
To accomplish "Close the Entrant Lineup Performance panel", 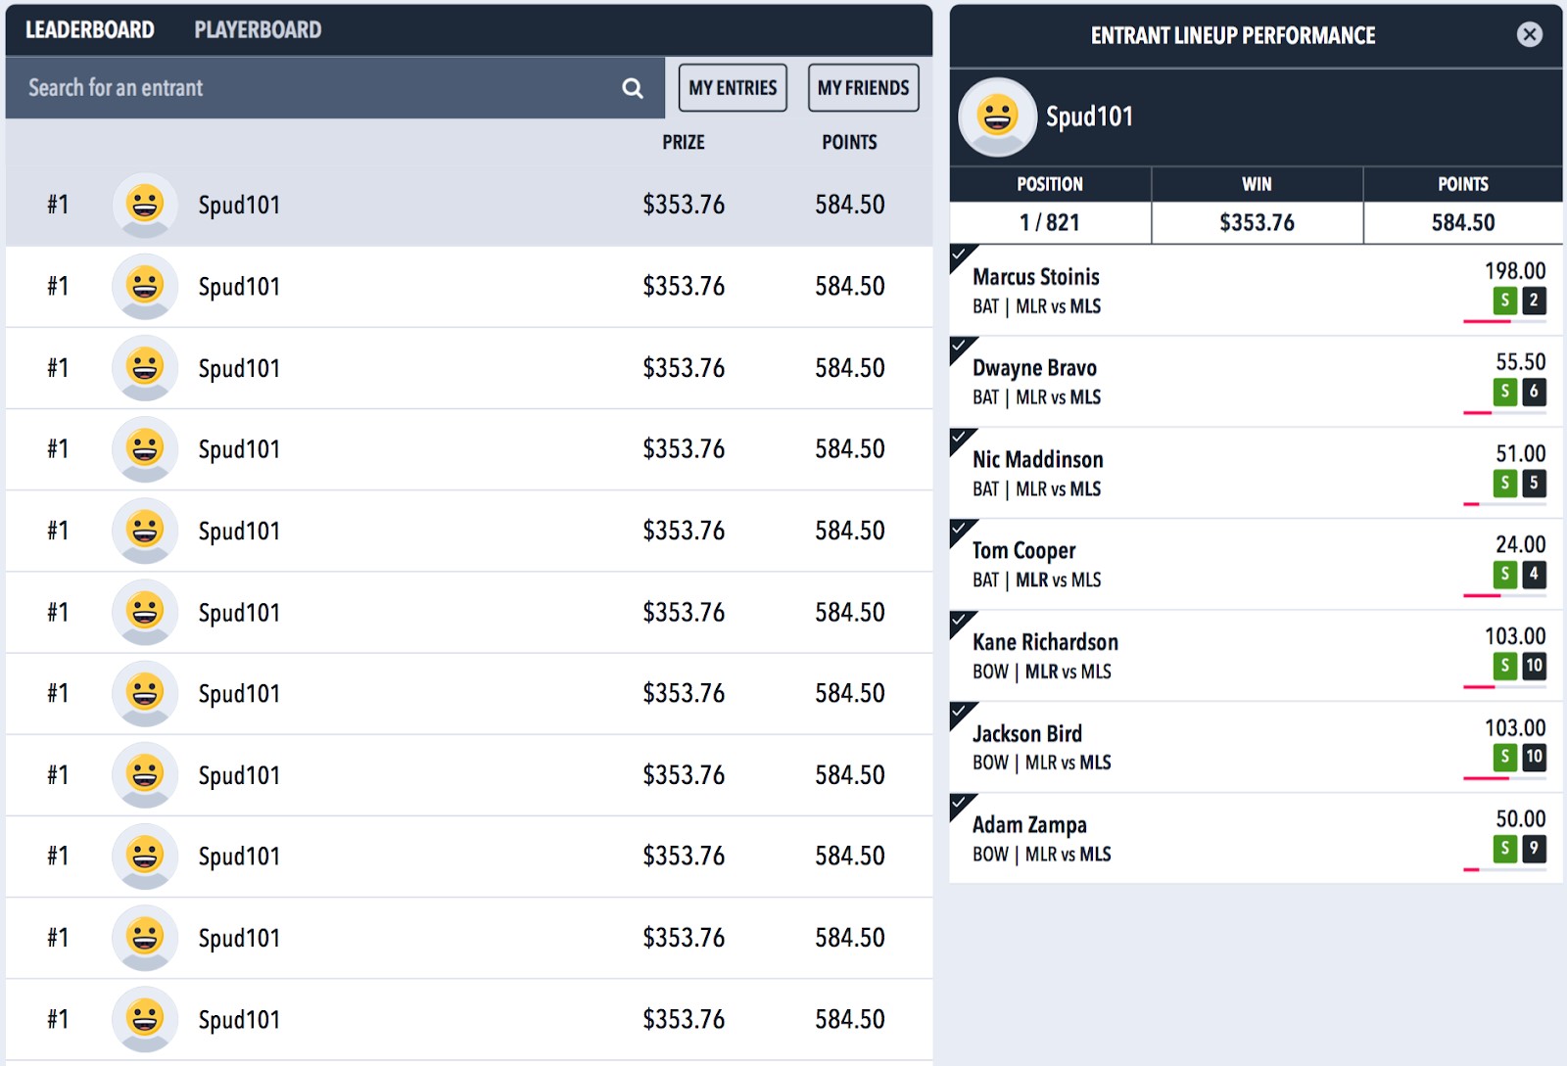I will tap(1529, 35).
